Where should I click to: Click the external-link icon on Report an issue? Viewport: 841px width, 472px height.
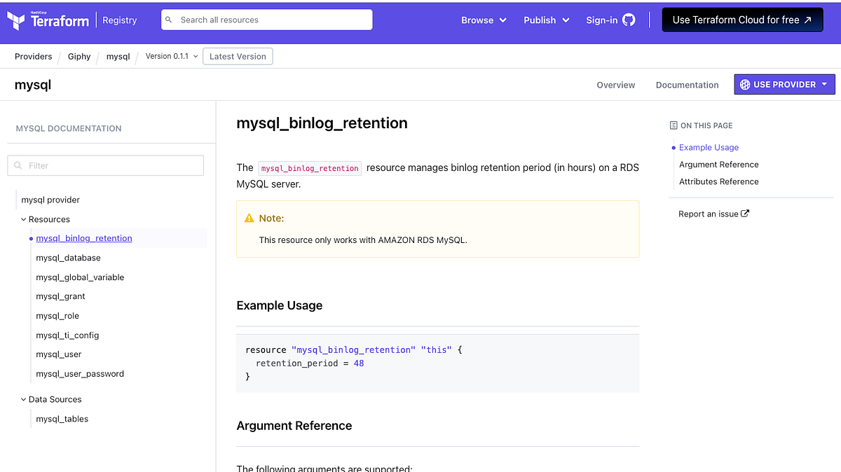[745, 214]
